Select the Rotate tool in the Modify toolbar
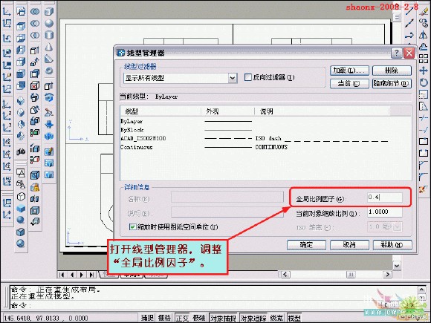This screenshot has height=323, width=431. click(424, 82)
